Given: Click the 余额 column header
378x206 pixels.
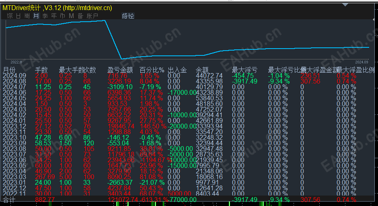Looking at the screenshot, I should point(202,70).
